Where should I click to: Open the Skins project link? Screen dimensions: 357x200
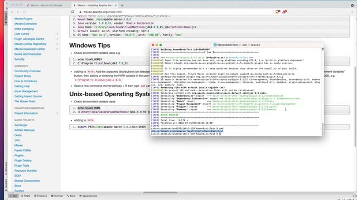tap(18, 186)
